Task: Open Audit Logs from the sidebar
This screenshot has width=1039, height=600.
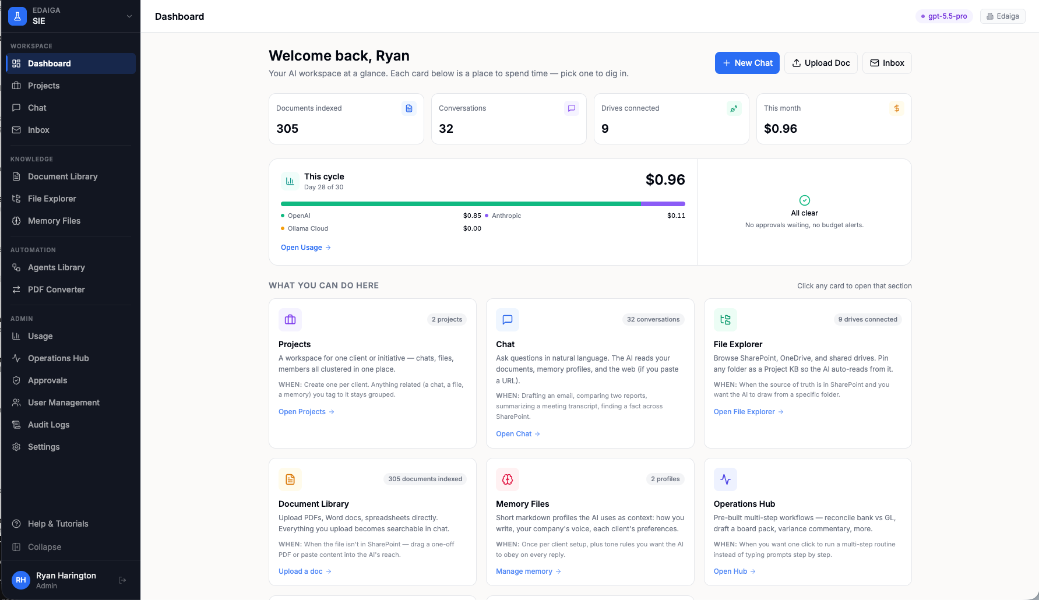Action: (48, 425)
